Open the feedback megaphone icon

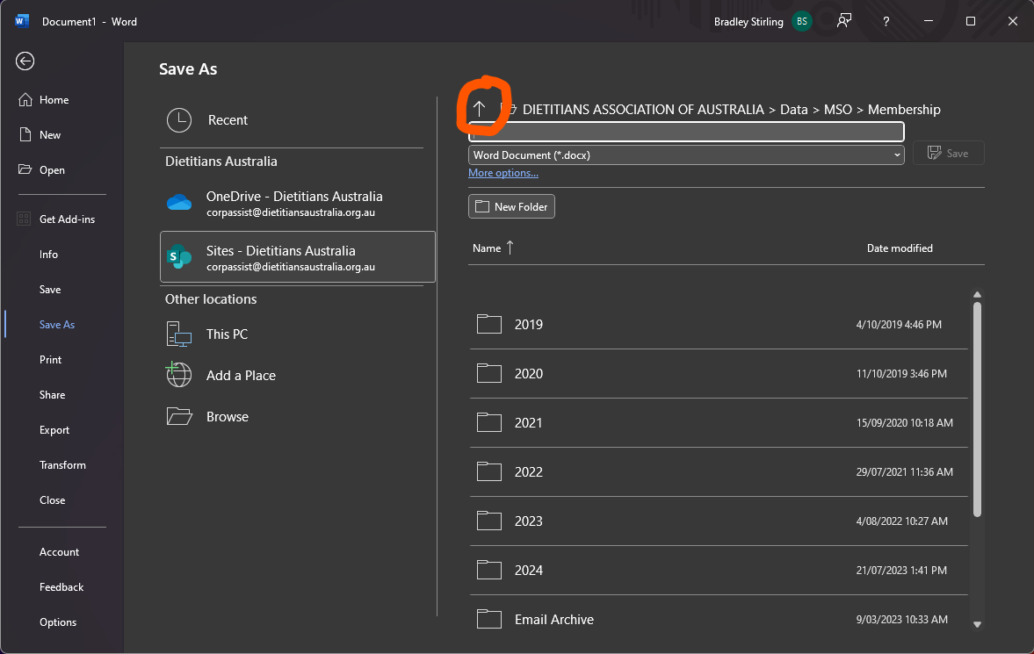click(x=843, y=20)
